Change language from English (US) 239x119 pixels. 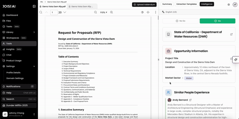click(x=169, y=12)
